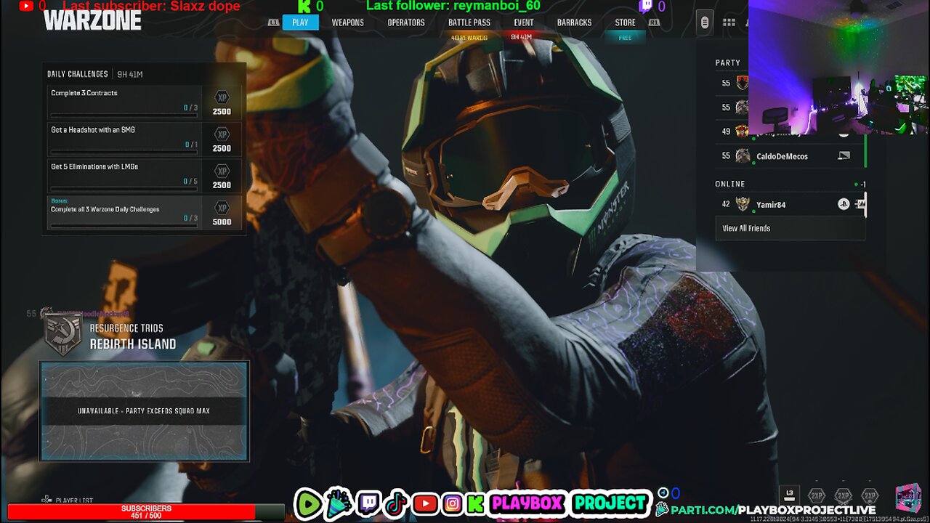
Task: Click CaldoDeMecos's PC platform icon
Action: [844, 155]
